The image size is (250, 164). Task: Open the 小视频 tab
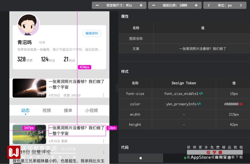click(x=91, y=110)
